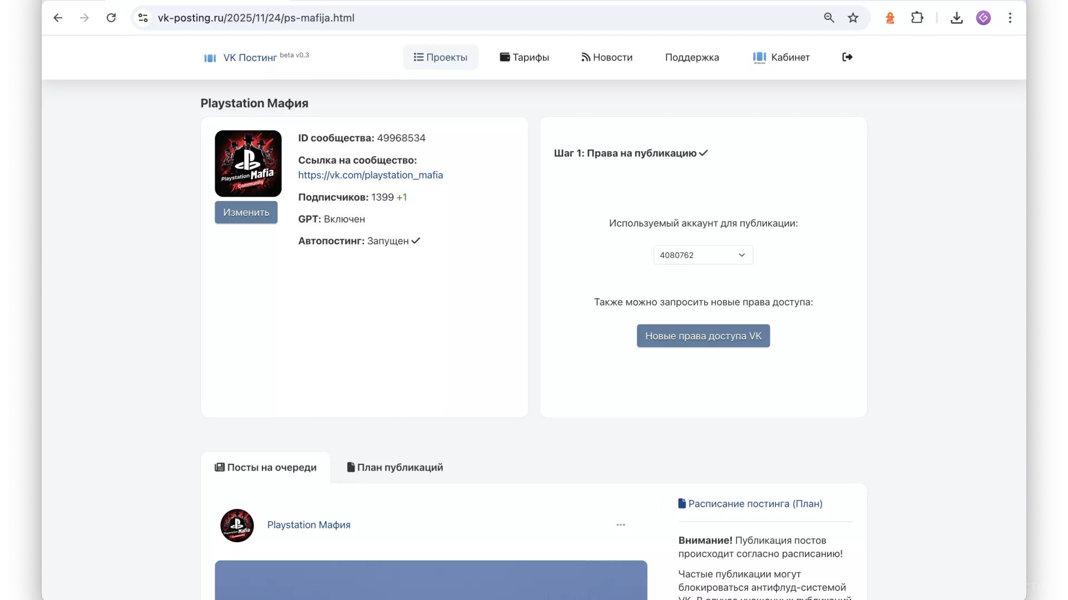Bookmark this page with the star

pyautogui.click(x=853, y=18)
